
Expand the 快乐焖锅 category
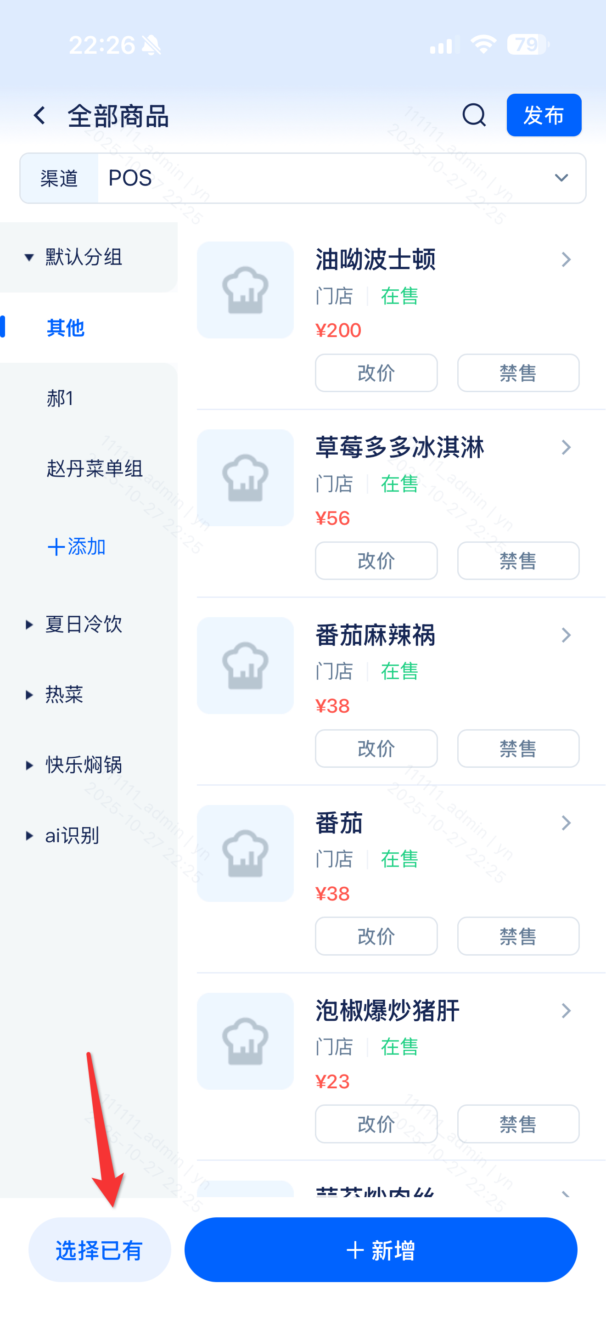pos(29,765)
